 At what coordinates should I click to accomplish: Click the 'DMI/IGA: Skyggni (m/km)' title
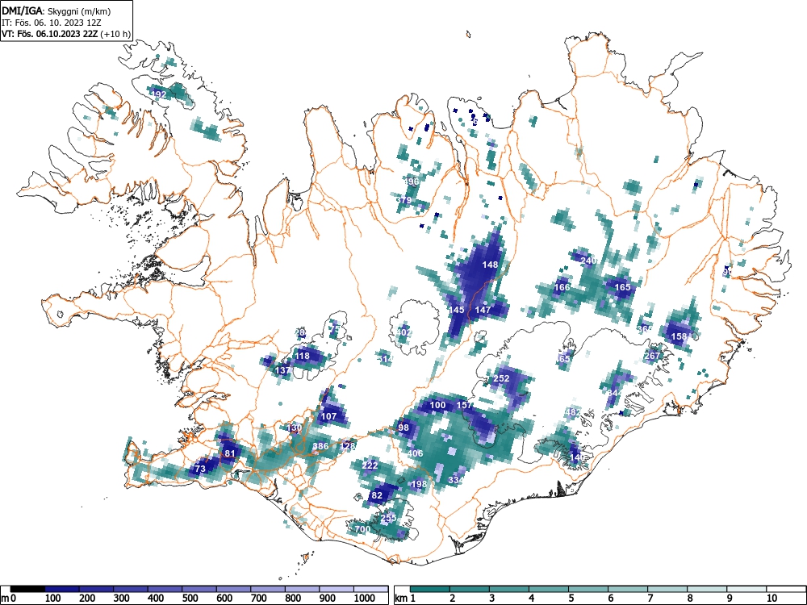(x=56, y=11)
